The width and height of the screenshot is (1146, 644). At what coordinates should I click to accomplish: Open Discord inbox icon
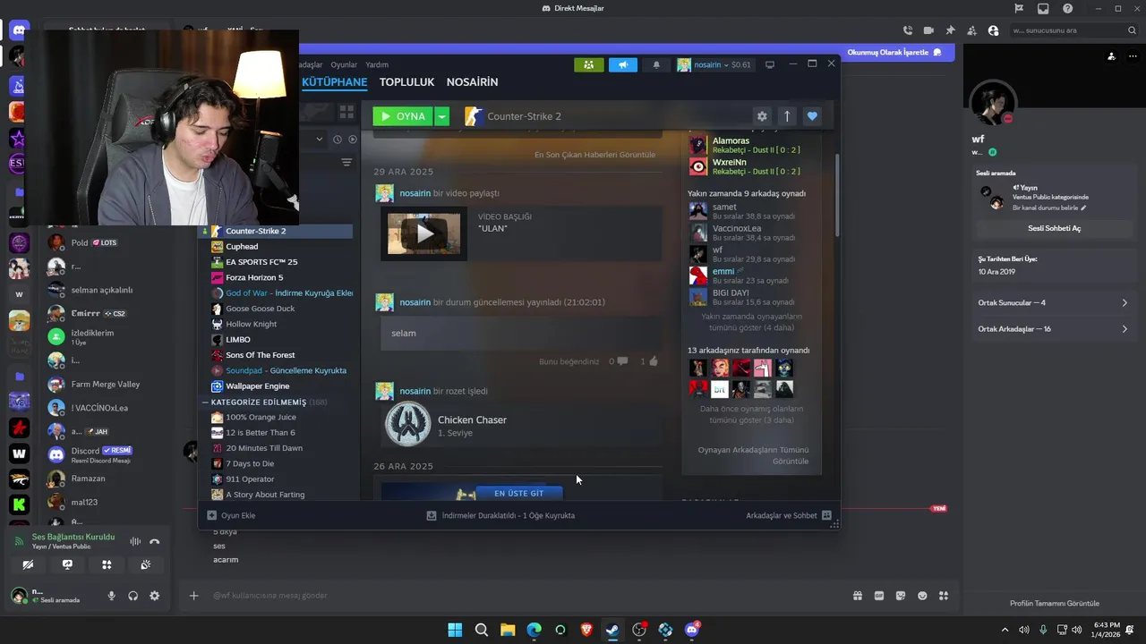click(x=1043, y=9)
